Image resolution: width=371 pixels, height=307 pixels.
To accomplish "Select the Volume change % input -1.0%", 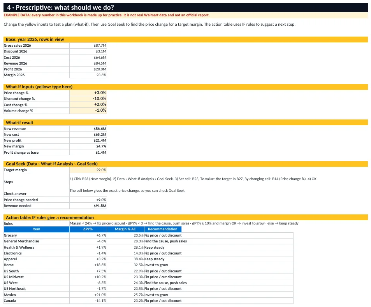I will [x=88, y=111].
